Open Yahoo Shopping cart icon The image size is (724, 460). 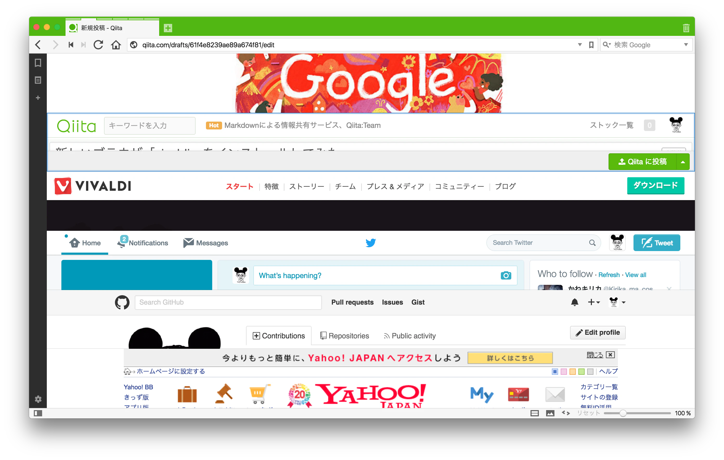coord(260,394)
